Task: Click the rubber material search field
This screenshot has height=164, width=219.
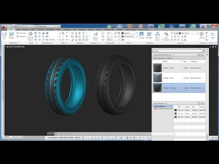Action: tap(177, 51)
